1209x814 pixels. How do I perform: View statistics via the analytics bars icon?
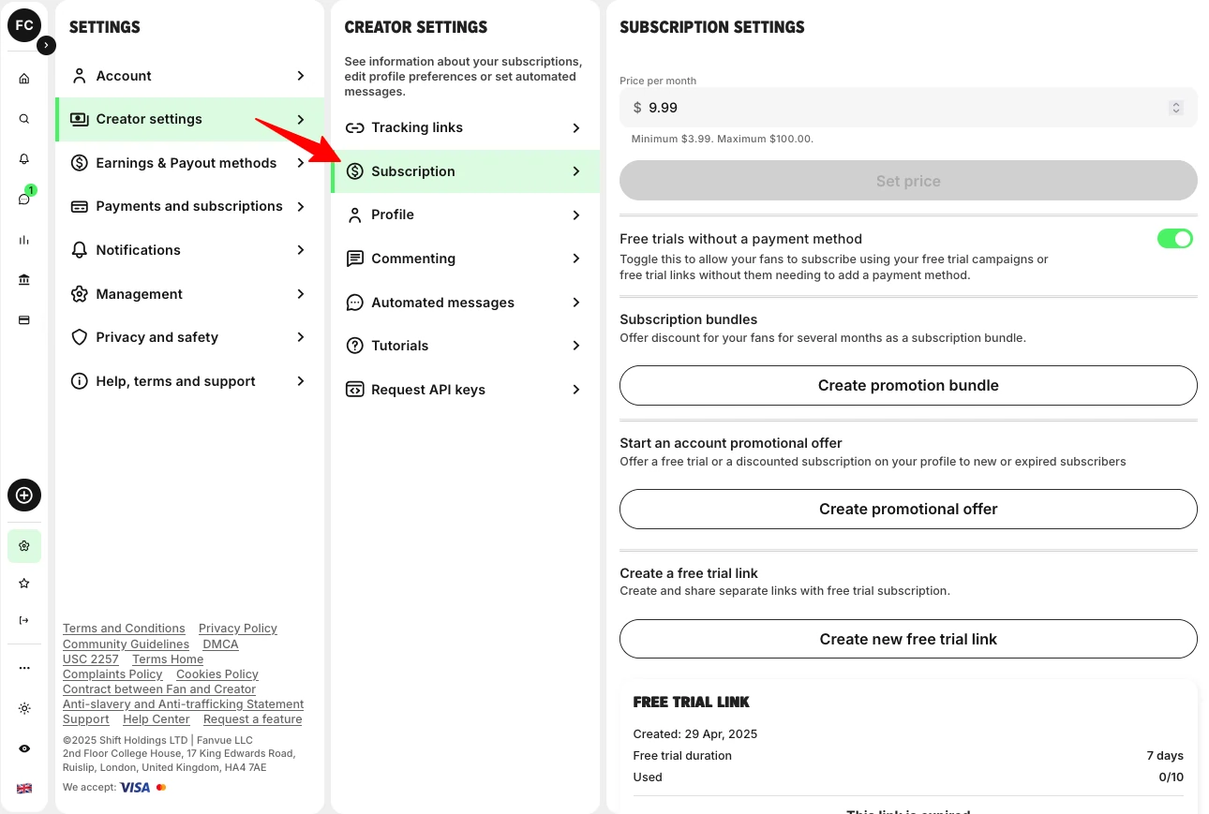coord(23,240)
